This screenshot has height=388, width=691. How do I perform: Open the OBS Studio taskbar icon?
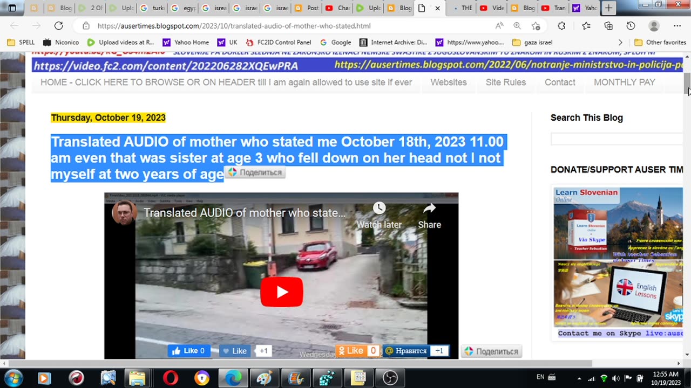point(390,378)
